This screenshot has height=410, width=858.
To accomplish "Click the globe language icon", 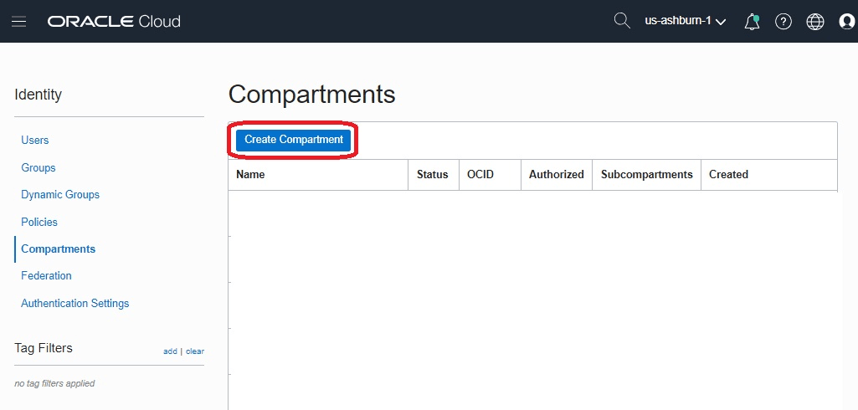I will 815,21.
